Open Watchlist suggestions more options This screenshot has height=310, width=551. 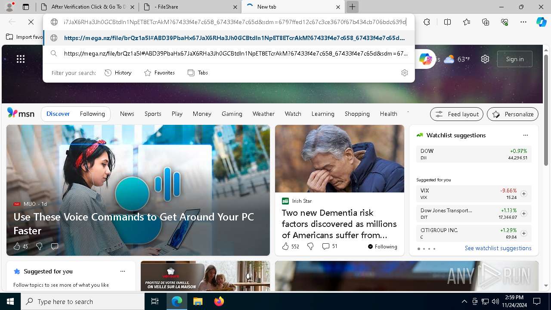coord(525,135)
